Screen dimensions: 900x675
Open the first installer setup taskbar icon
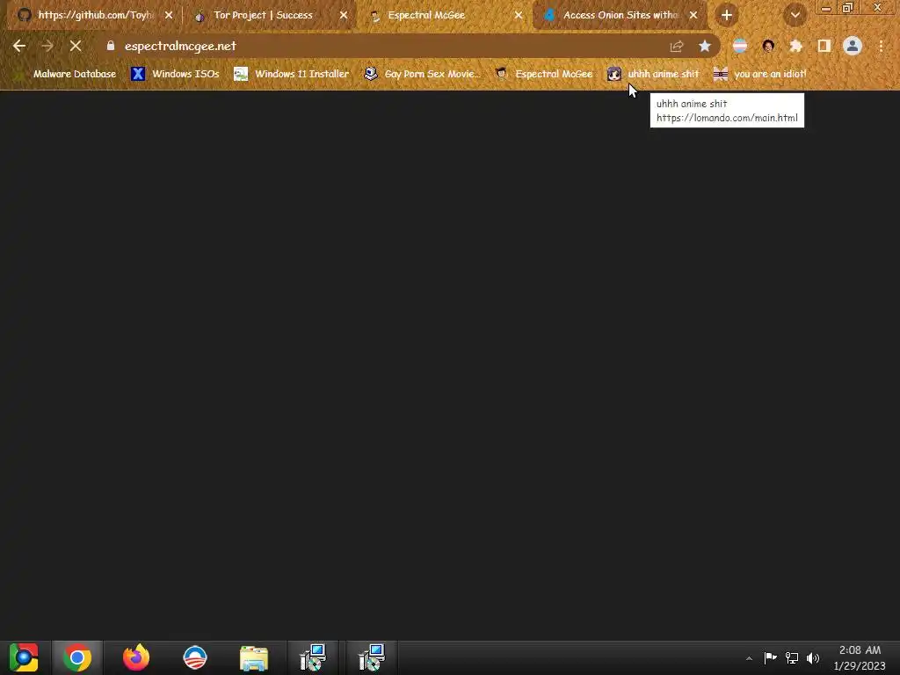(313, 657)
